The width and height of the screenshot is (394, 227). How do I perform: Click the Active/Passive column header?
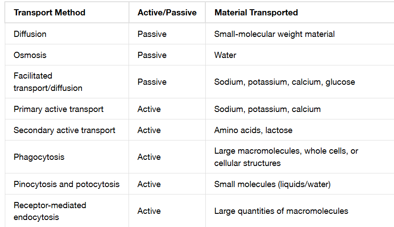tap(167, 13)
